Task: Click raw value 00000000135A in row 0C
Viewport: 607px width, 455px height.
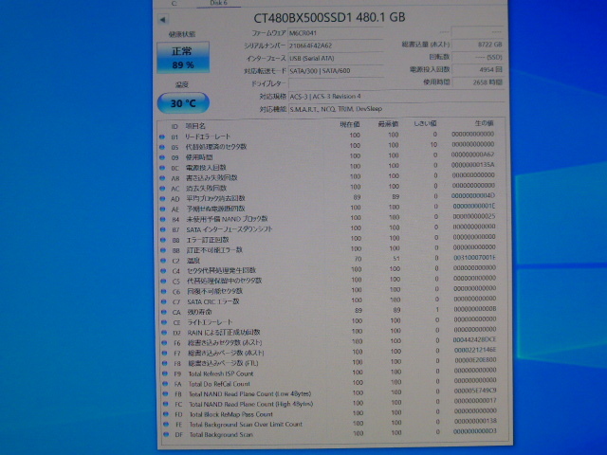Action: coord(472,164)
